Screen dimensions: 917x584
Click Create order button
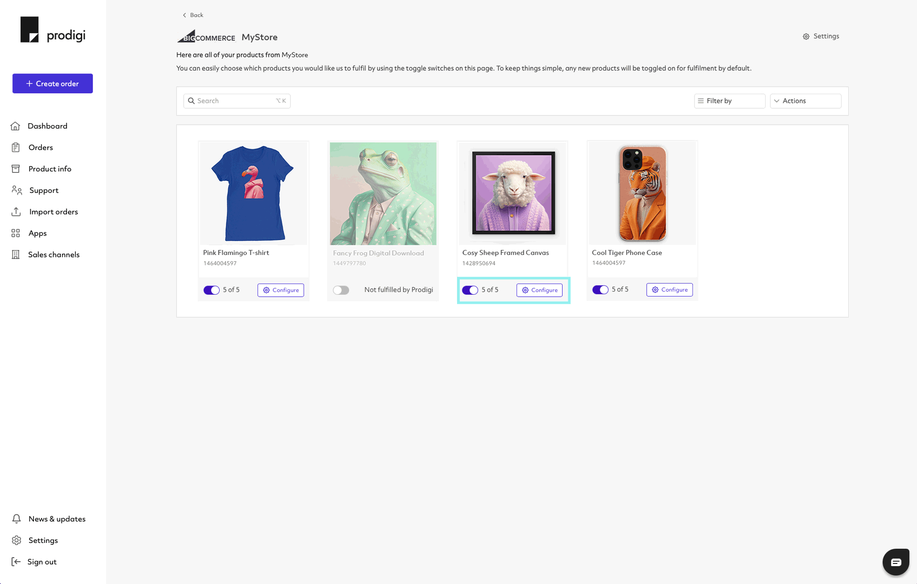52,84
